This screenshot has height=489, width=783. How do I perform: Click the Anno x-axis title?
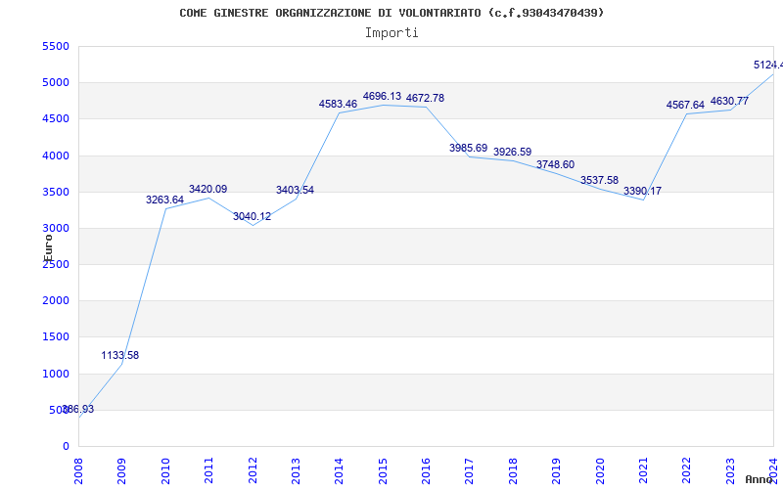coord(760,479)
